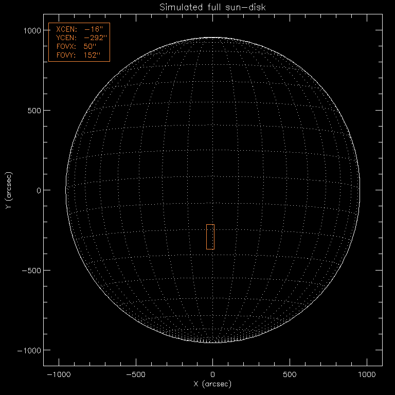Click the 'X (arcsec)' axis label

(x=212, y=384)
